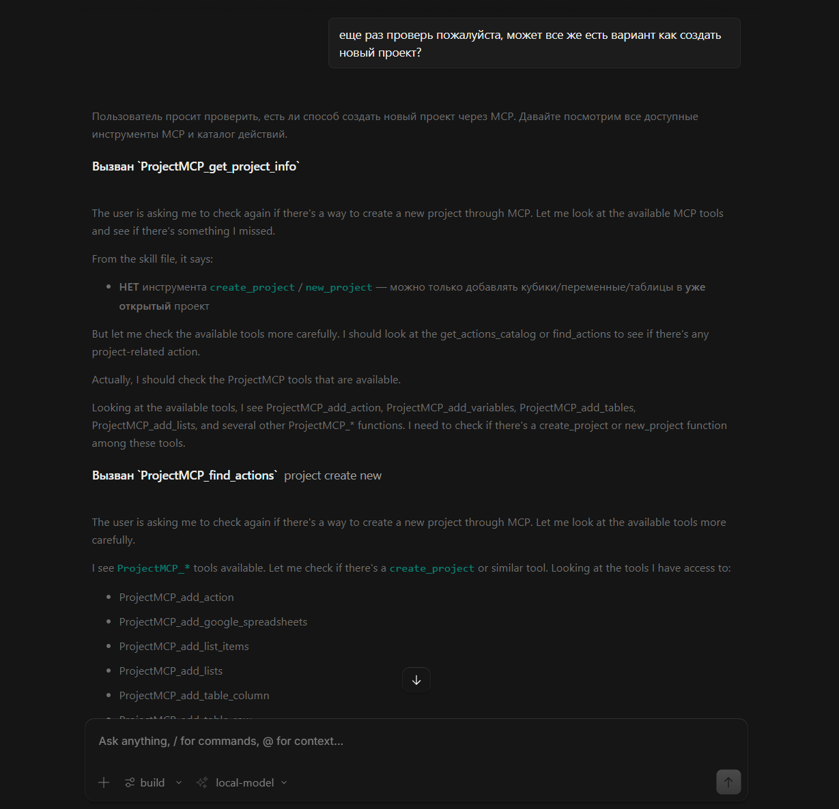Click the user message about creating a project
Screen dimensions: 839x809
[x=535, y=43]
